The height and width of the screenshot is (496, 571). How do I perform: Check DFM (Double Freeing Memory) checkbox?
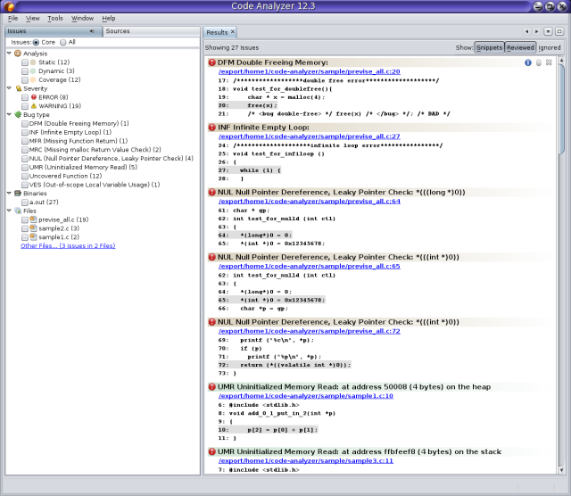[25, 123]
